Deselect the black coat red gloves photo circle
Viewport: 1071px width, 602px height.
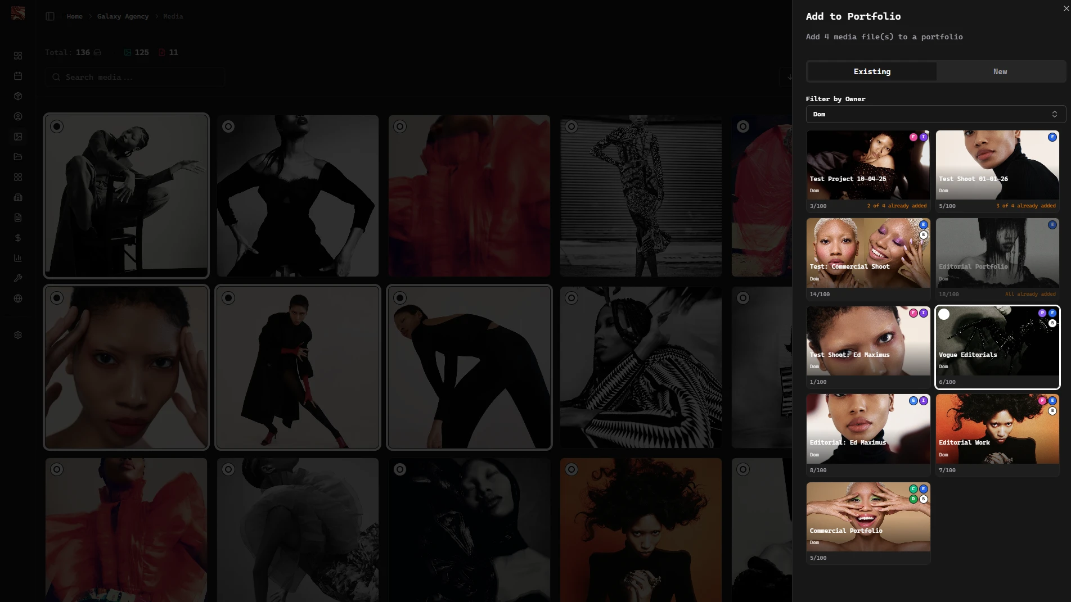click(x=228, y=298)
